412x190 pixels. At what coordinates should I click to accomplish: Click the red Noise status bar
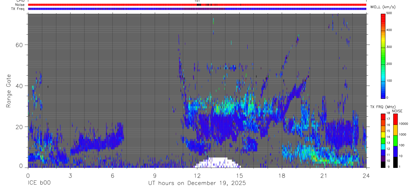pyautogui.click(x=197, y=5)
